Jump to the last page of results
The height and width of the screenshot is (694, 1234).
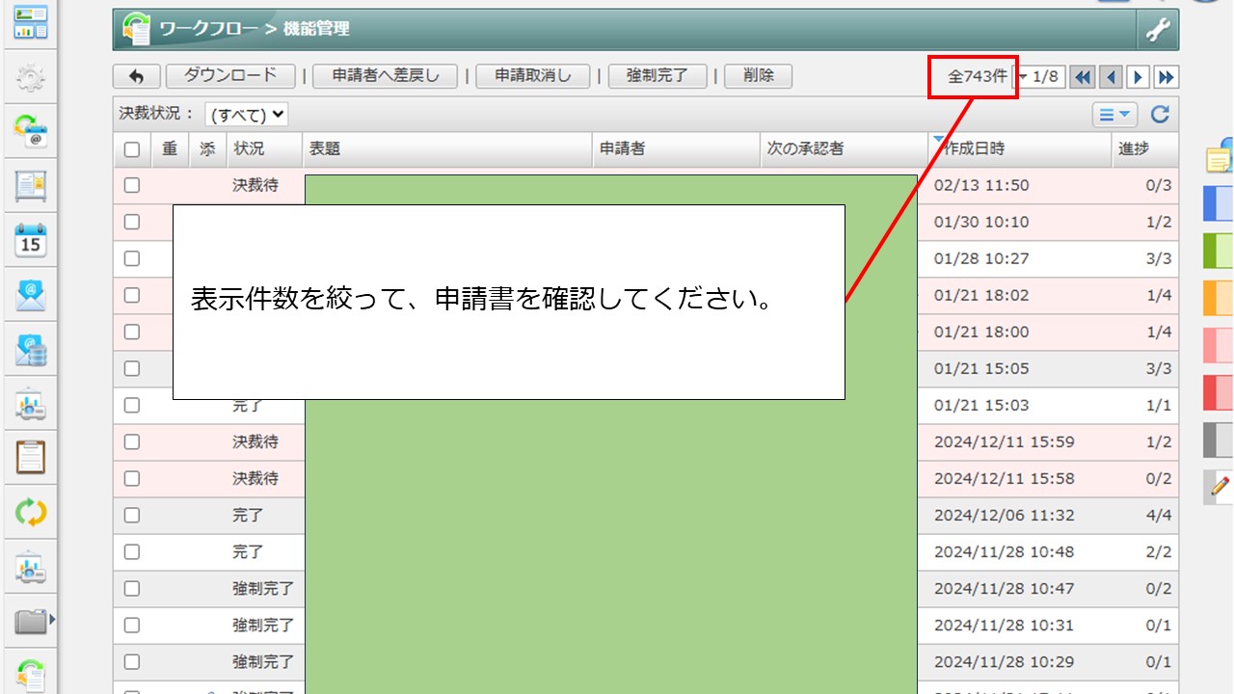click(x=1167, y=77)
